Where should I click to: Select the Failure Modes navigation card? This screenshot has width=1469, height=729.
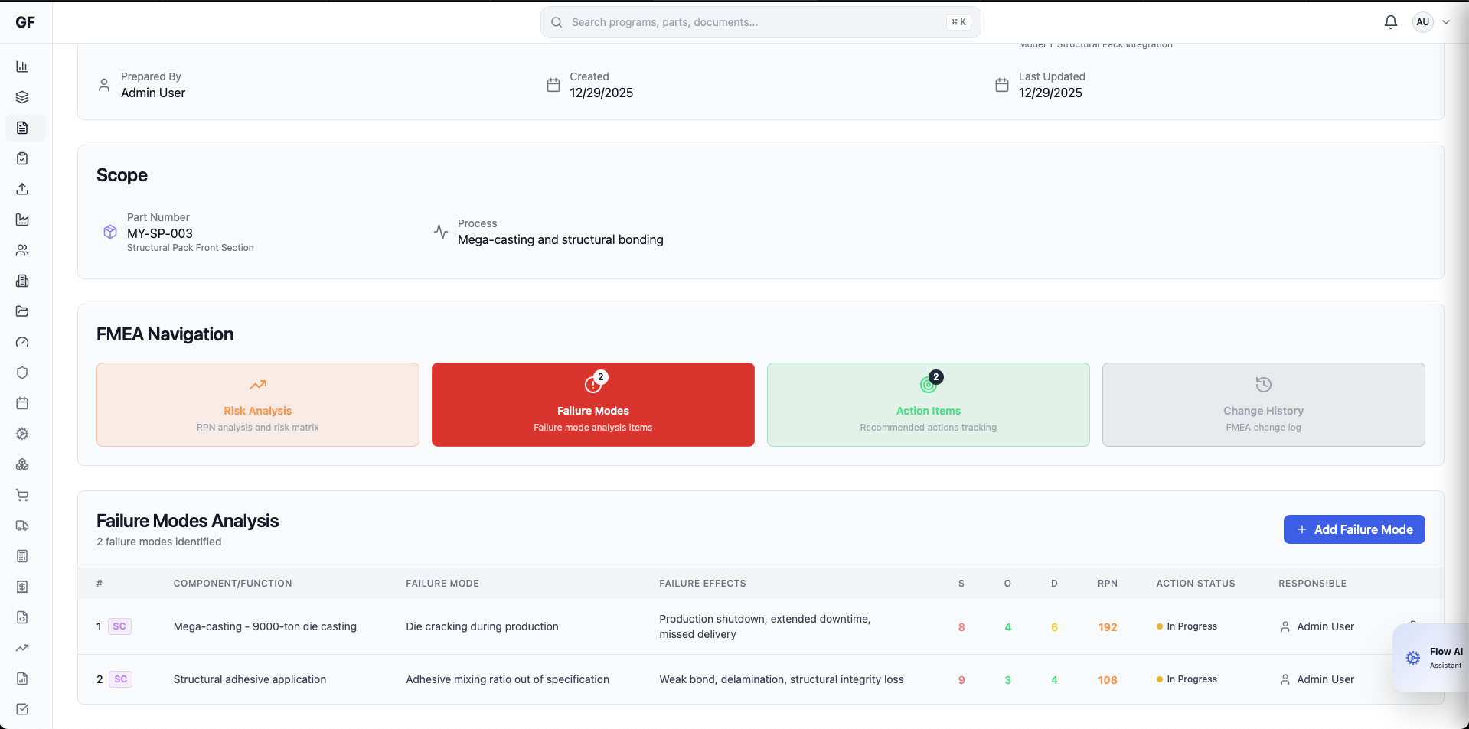tap(592, 405)
